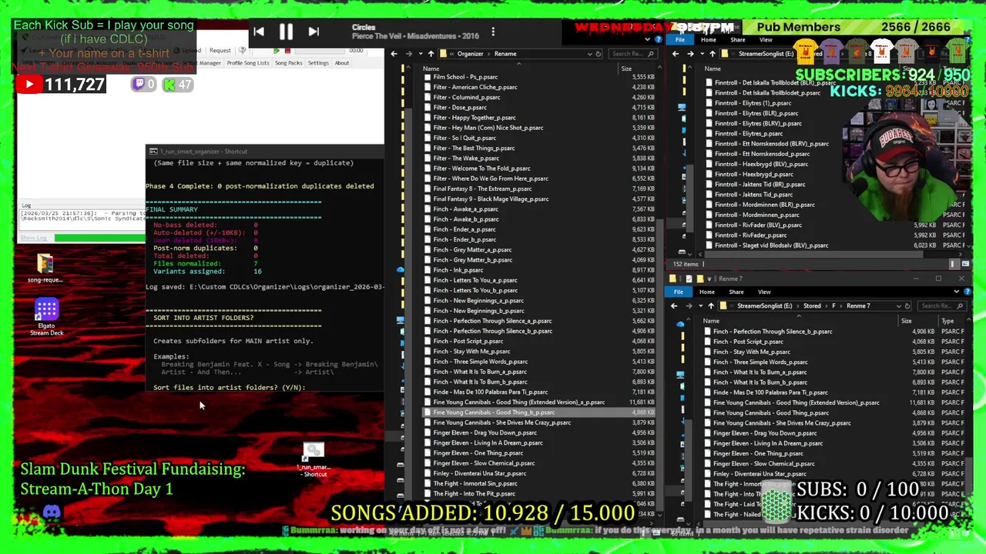The image size is (986, 554).
Task: Open 1_run_smart_organizer desktop shortcut
Action: pos(314,460)
